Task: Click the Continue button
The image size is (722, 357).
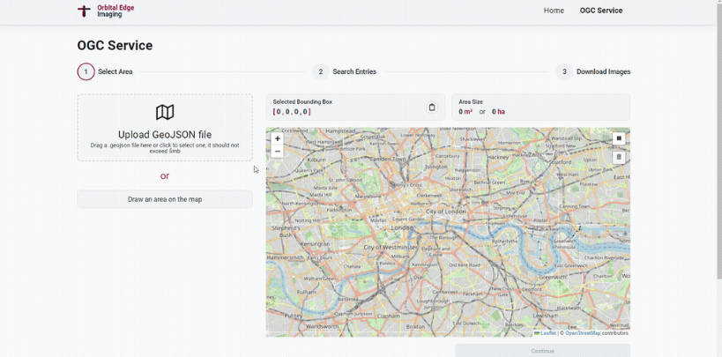Action: click(x=542, y=351)
